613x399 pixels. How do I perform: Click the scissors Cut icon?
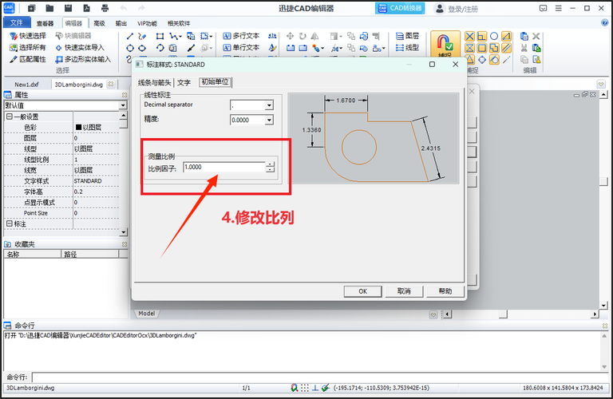click(x=524, y=48)
